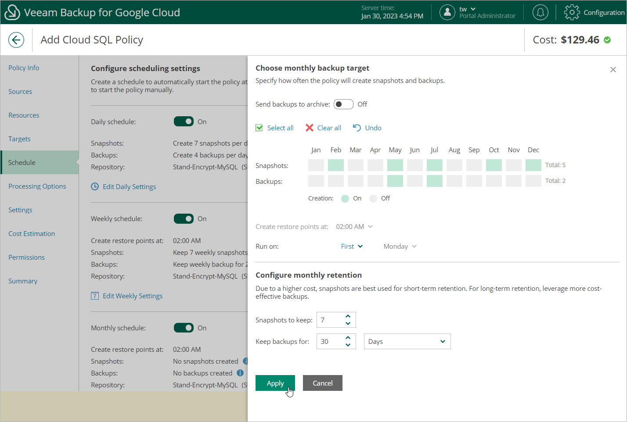The image size is (627, 422).
Task: Open the Days retention unit dropdown
Action: [x=407, y=341]
